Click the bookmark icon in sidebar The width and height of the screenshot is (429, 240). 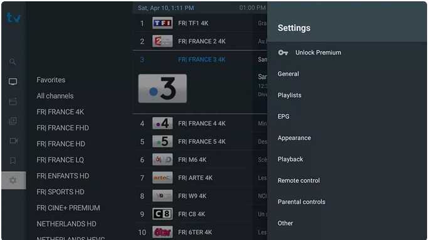(13, 160)
